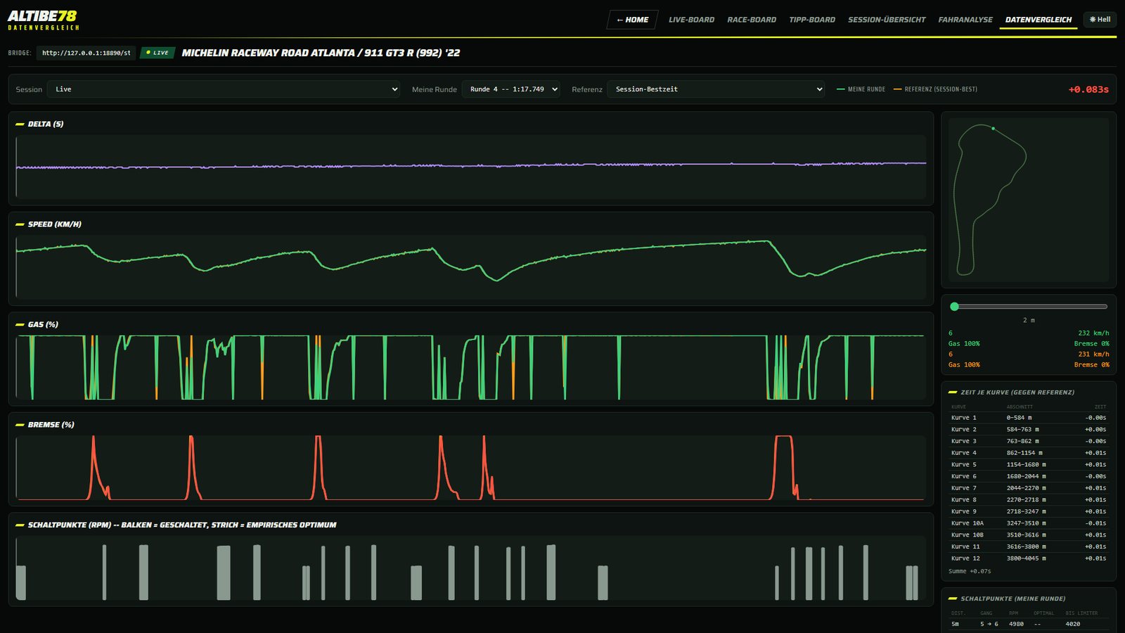The width and height of the screenshot is (1125, 633).
Task: Click the track position slider handle
Action: click(954, 307)
